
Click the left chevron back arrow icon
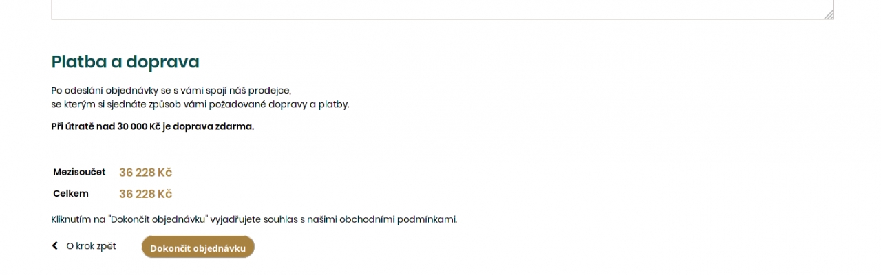pos(55,246)
